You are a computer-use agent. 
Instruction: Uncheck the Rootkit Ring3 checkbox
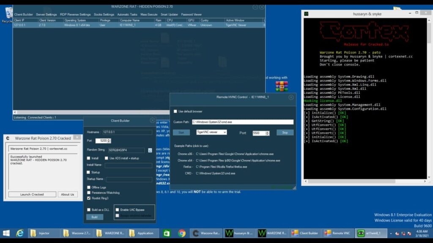coord(89,198)
